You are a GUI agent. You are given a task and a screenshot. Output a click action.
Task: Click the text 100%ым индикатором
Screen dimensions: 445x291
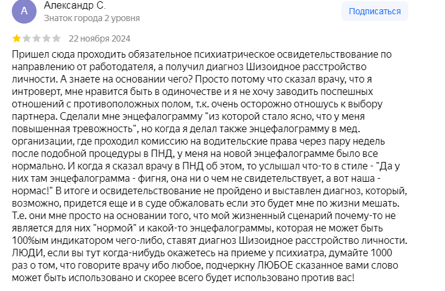[63, 241]
